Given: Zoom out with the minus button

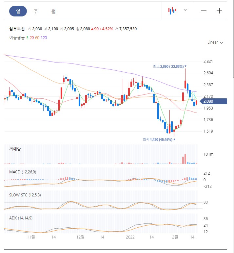Looking at the screenshot, I should click(x=204, y=11).
